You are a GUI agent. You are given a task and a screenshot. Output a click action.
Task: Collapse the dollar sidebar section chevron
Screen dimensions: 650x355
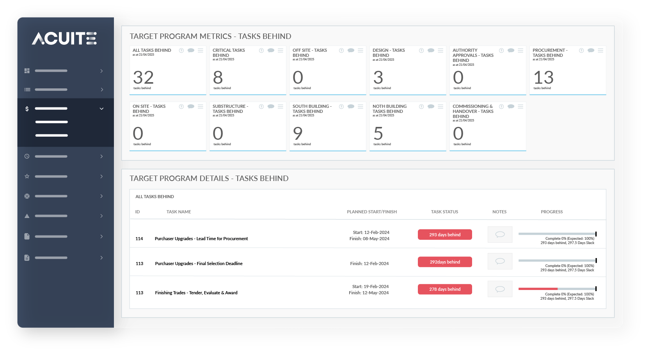[101, 109]
